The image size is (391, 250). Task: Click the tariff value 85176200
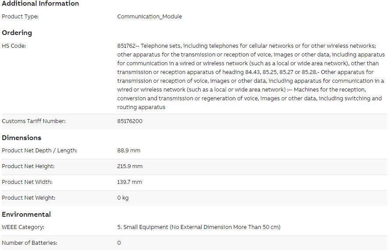coord(130,121)
